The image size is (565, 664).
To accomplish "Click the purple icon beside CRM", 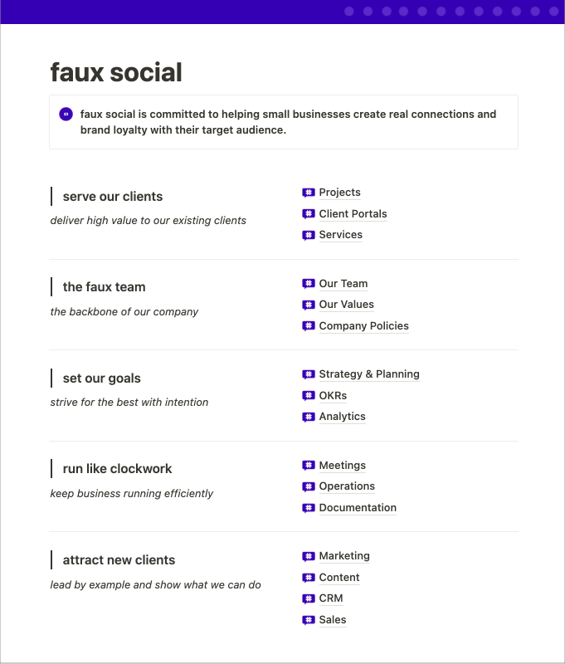I will click(308, 598).
